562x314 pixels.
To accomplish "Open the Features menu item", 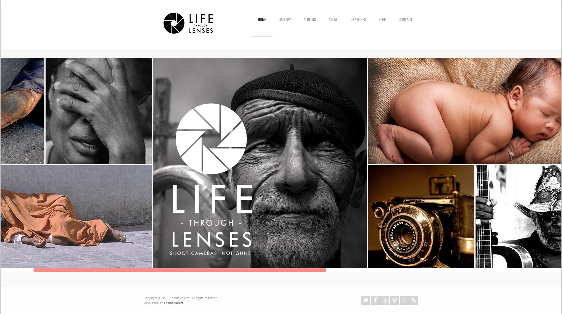I will click(x=358, y=20).
